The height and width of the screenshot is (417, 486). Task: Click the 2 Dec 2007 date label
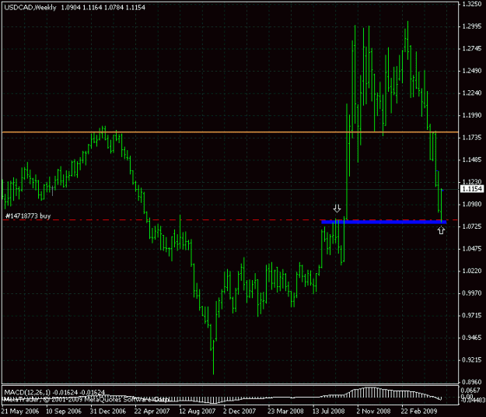pyautogui.click(x=240, y=411)
